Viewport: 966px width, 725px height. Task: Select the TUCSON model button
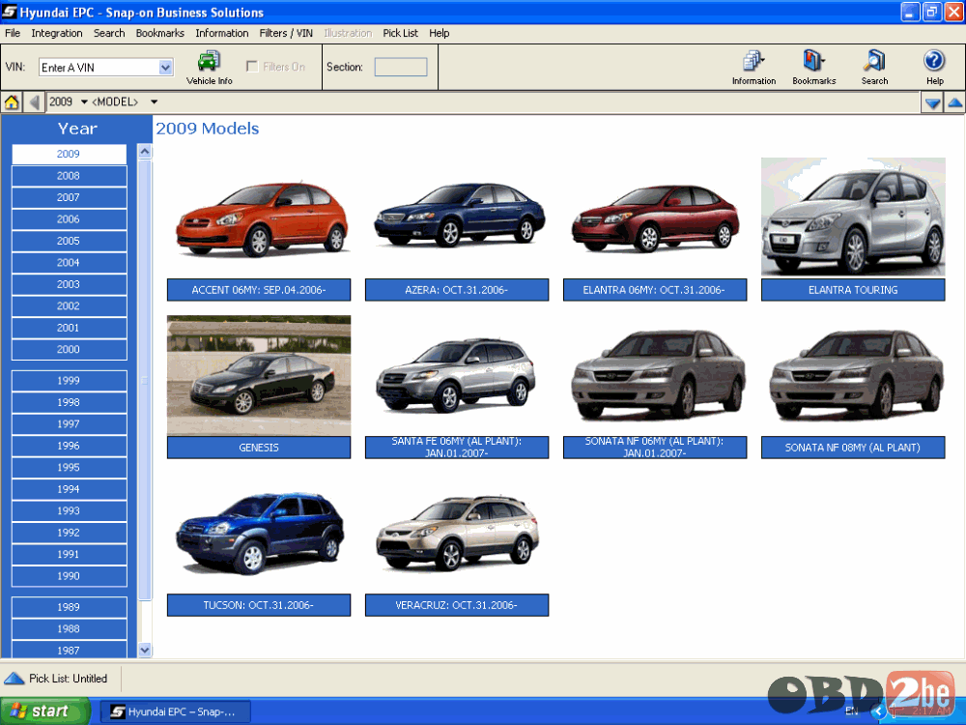pyautogui.click(x=259, y=605)
